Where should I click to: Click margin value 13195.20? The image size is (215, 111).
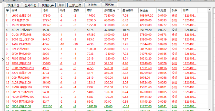(x=146, y=102)
